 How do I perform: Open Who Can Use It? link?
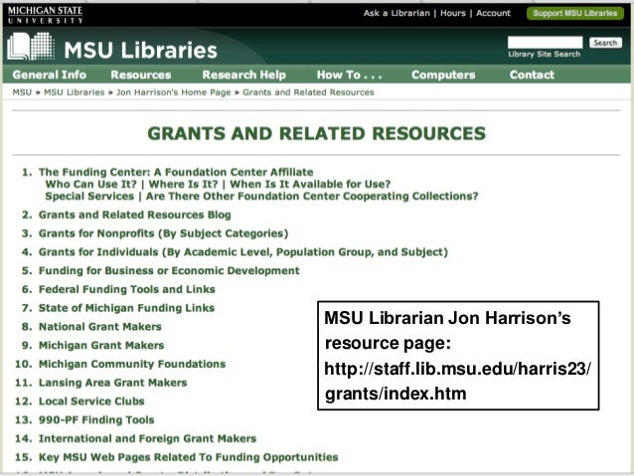[91, 184]
